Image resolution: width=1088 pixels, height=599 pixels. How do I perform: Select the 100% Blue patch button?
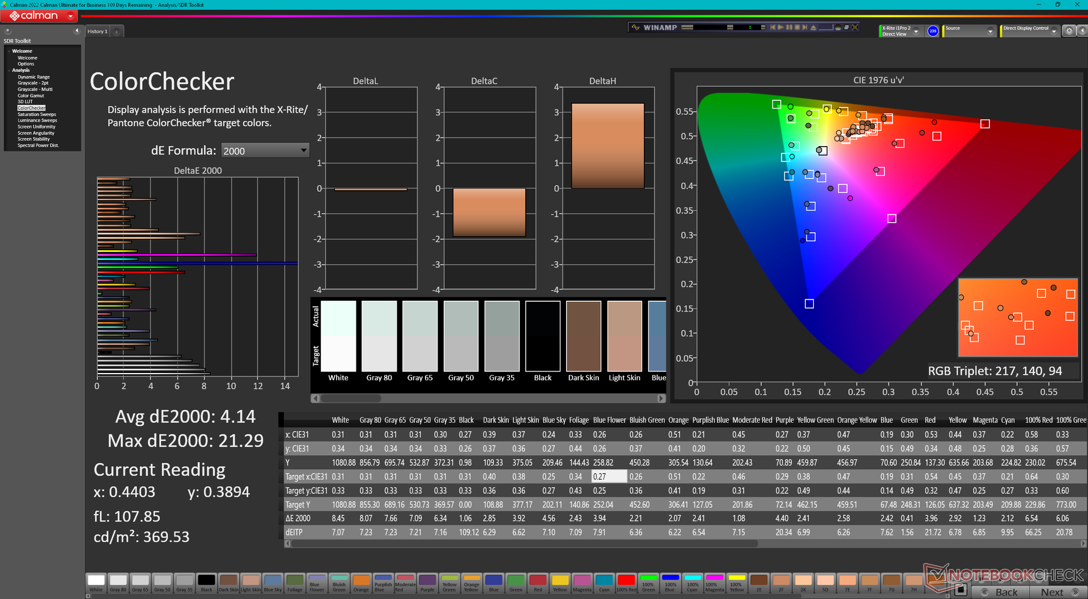click(670, 583)
